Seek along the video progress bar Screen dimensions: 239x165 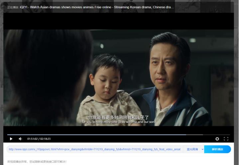point(119,135)
